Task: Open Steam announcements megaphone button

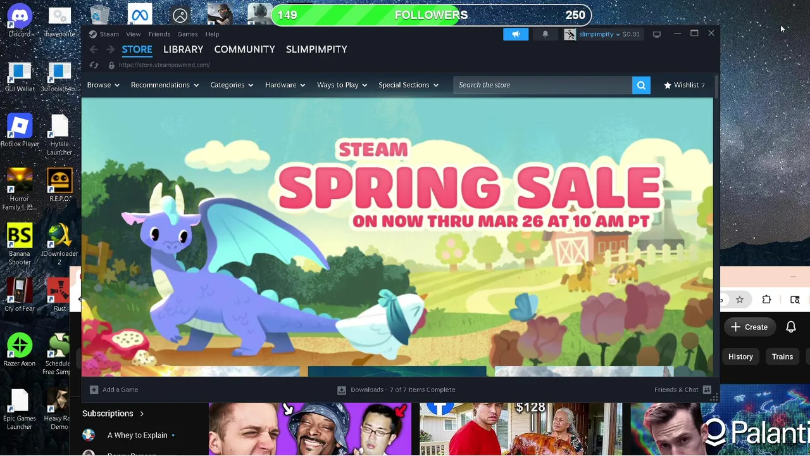Action: pos(516,34)
